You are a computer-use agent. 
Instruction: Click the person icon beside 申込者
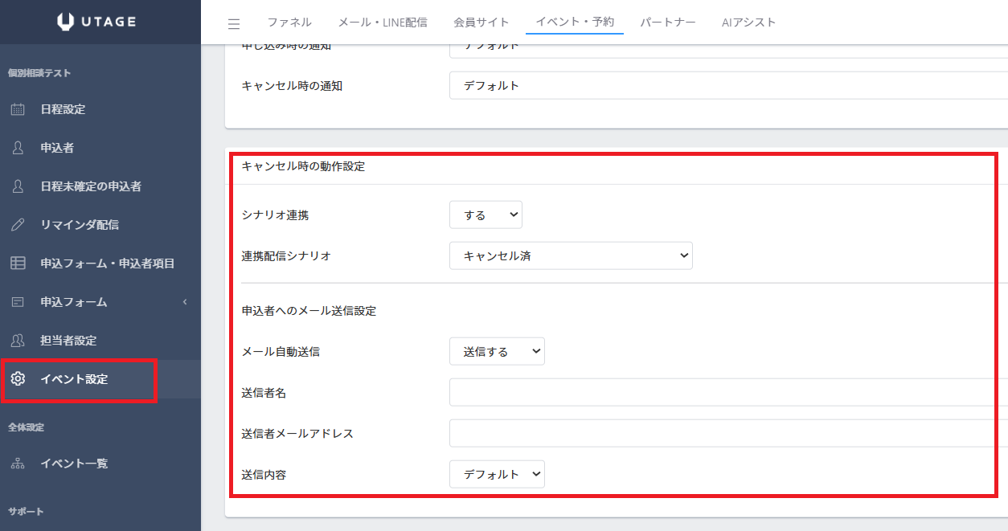18,148
